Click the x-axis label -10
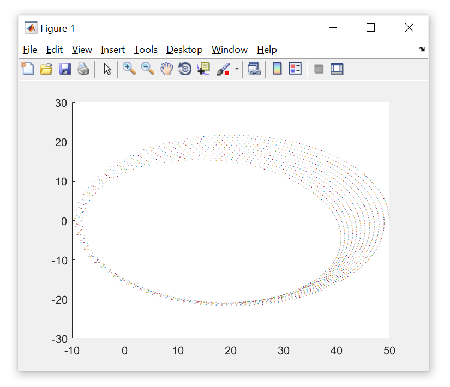The image size is (450, 387). click(72, 350)
